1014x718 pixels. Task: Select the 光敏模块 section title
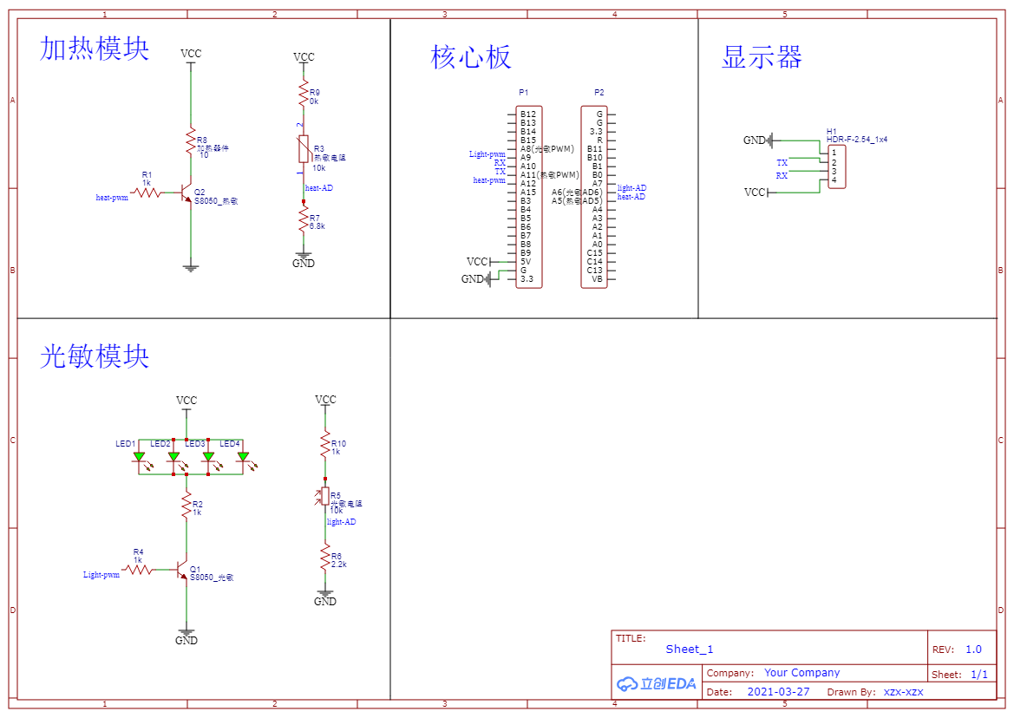click(95, 356)
